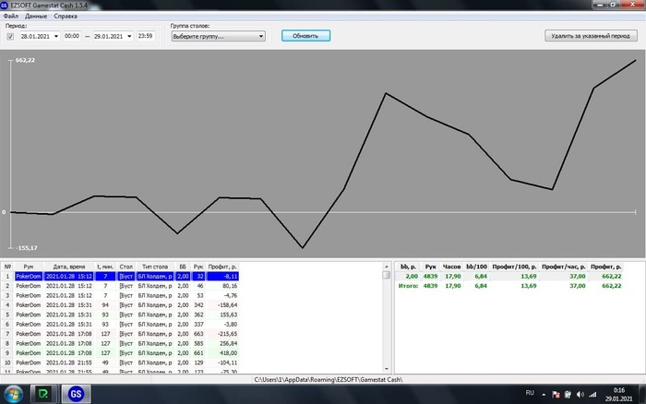
Task: Click the start time field 00:00
Action: pos(72,36)
